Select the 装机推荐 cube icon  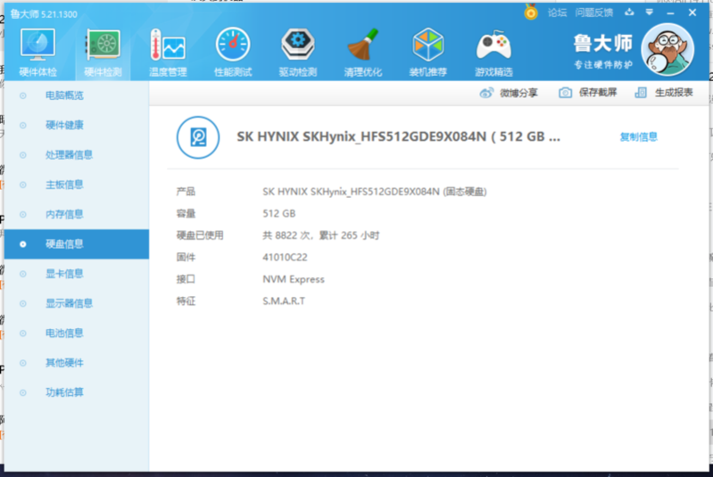click(427, 50)
